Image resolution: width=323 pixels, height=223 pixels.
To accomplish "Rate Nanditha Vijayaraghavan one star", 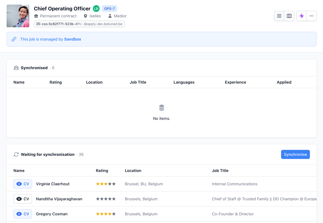I will point(98,199).
